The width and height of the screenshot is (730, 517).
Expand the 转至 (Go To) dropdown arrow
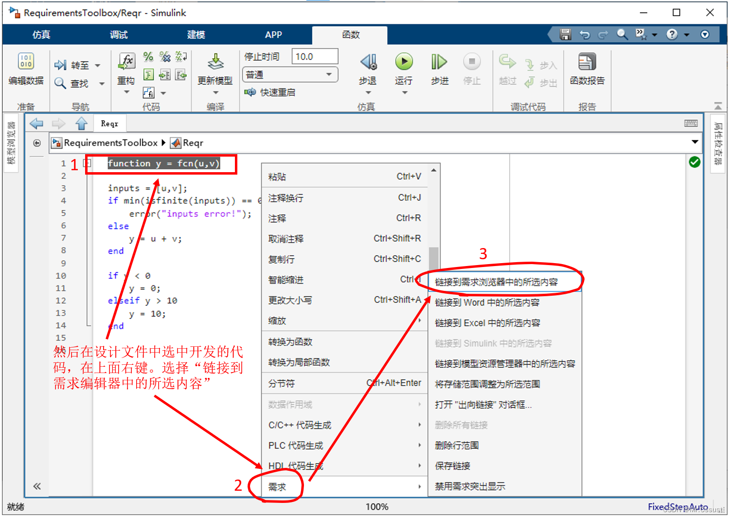[x=98, y=66]
